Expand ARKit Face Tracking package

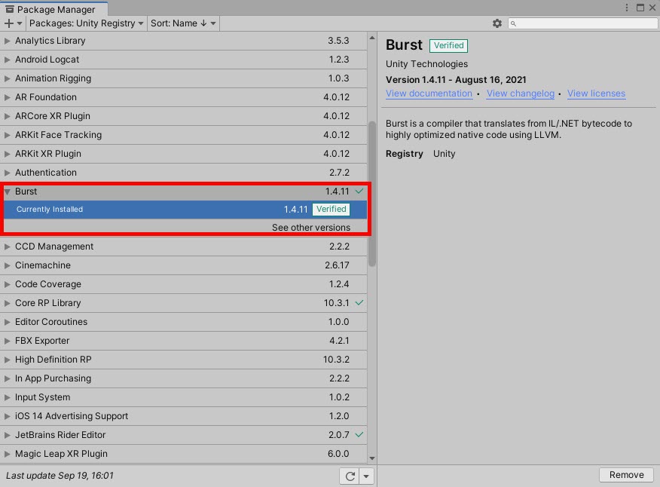pyautogui.click(x=7, y=135)
